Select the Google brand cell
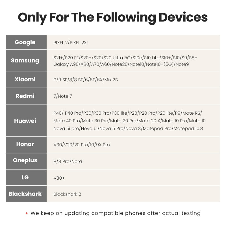Image resolution: width=226 pixels, height=226 pixels. [26, 42]
